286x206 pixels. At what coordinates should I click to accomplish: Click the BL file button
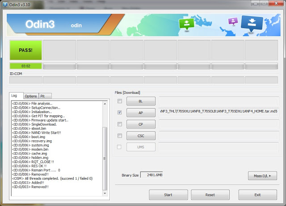pos(141,101)
